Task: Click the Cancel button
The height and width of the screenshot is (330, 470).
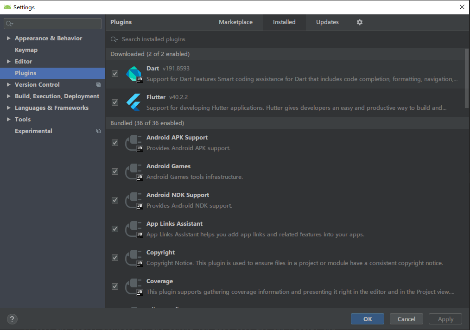Action: click(x=406, y=319)
